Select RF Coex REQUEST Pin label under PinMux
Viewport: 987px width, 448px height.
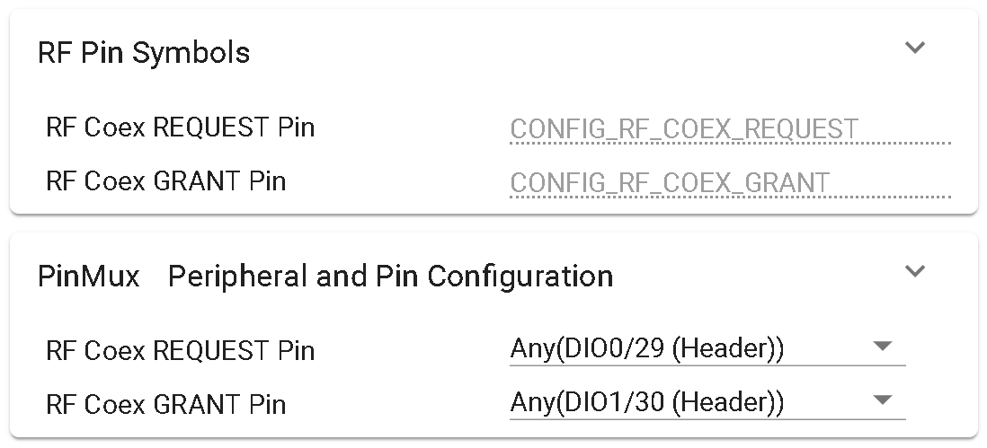click(180, 350)
